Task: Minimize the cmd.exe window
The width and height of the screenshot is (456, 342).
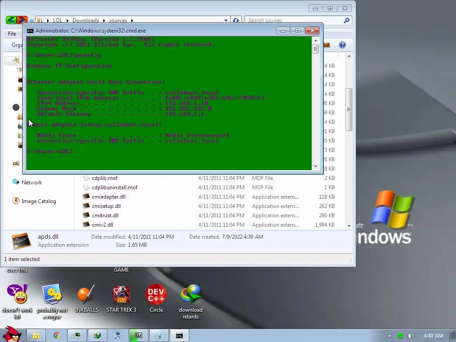Action: point(283,31)
